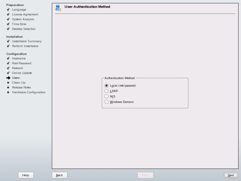Click Installation Summary step

coord(27,41)
